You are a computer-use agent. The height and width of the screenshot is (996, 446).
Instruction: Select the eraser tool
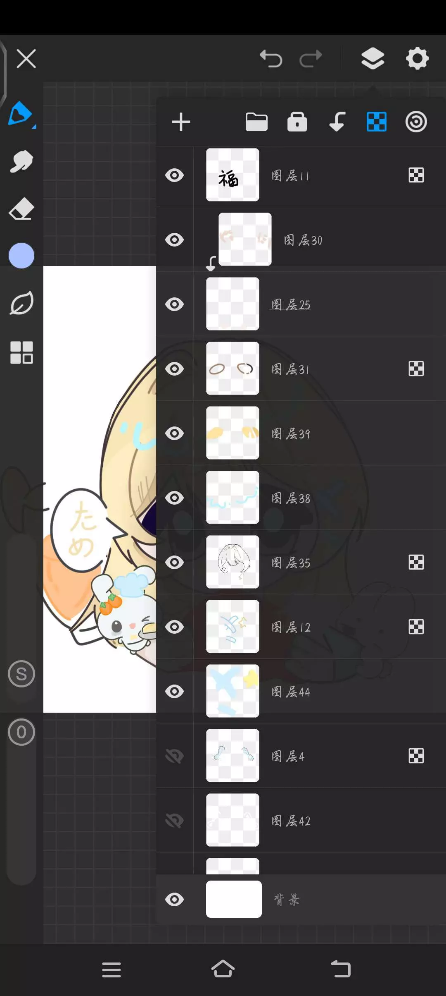[x=21, y=209]
